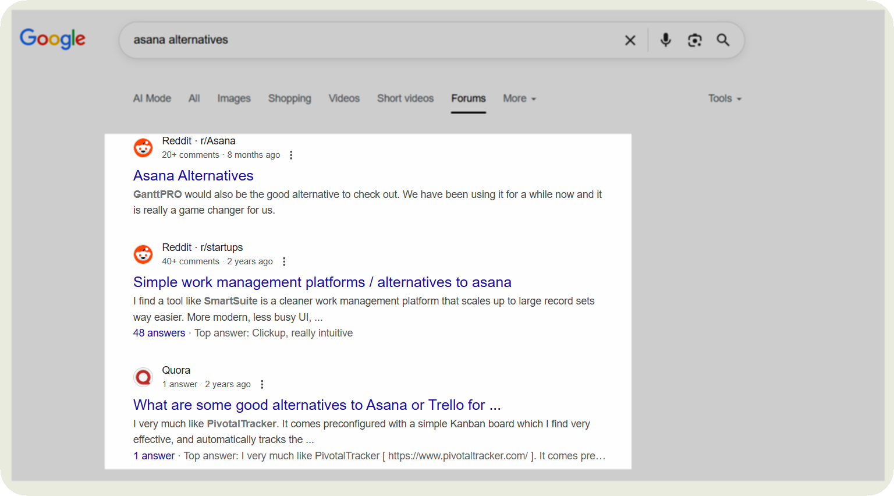
Task: Click the Quora source name
Action: click(176, 370)
